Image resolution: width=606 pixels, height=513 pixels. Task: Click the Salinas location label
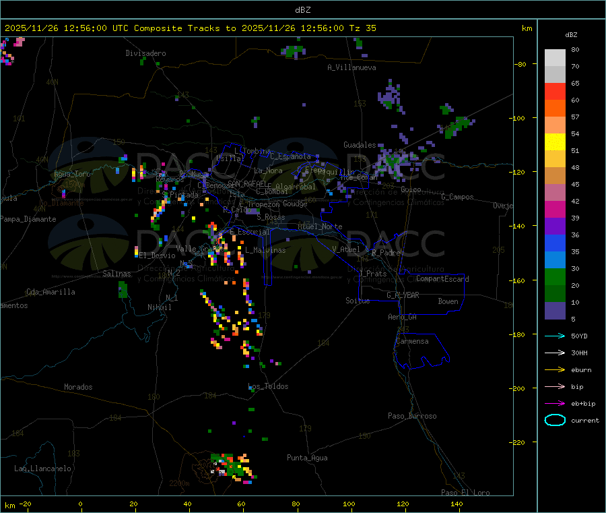tap(116, 274)
